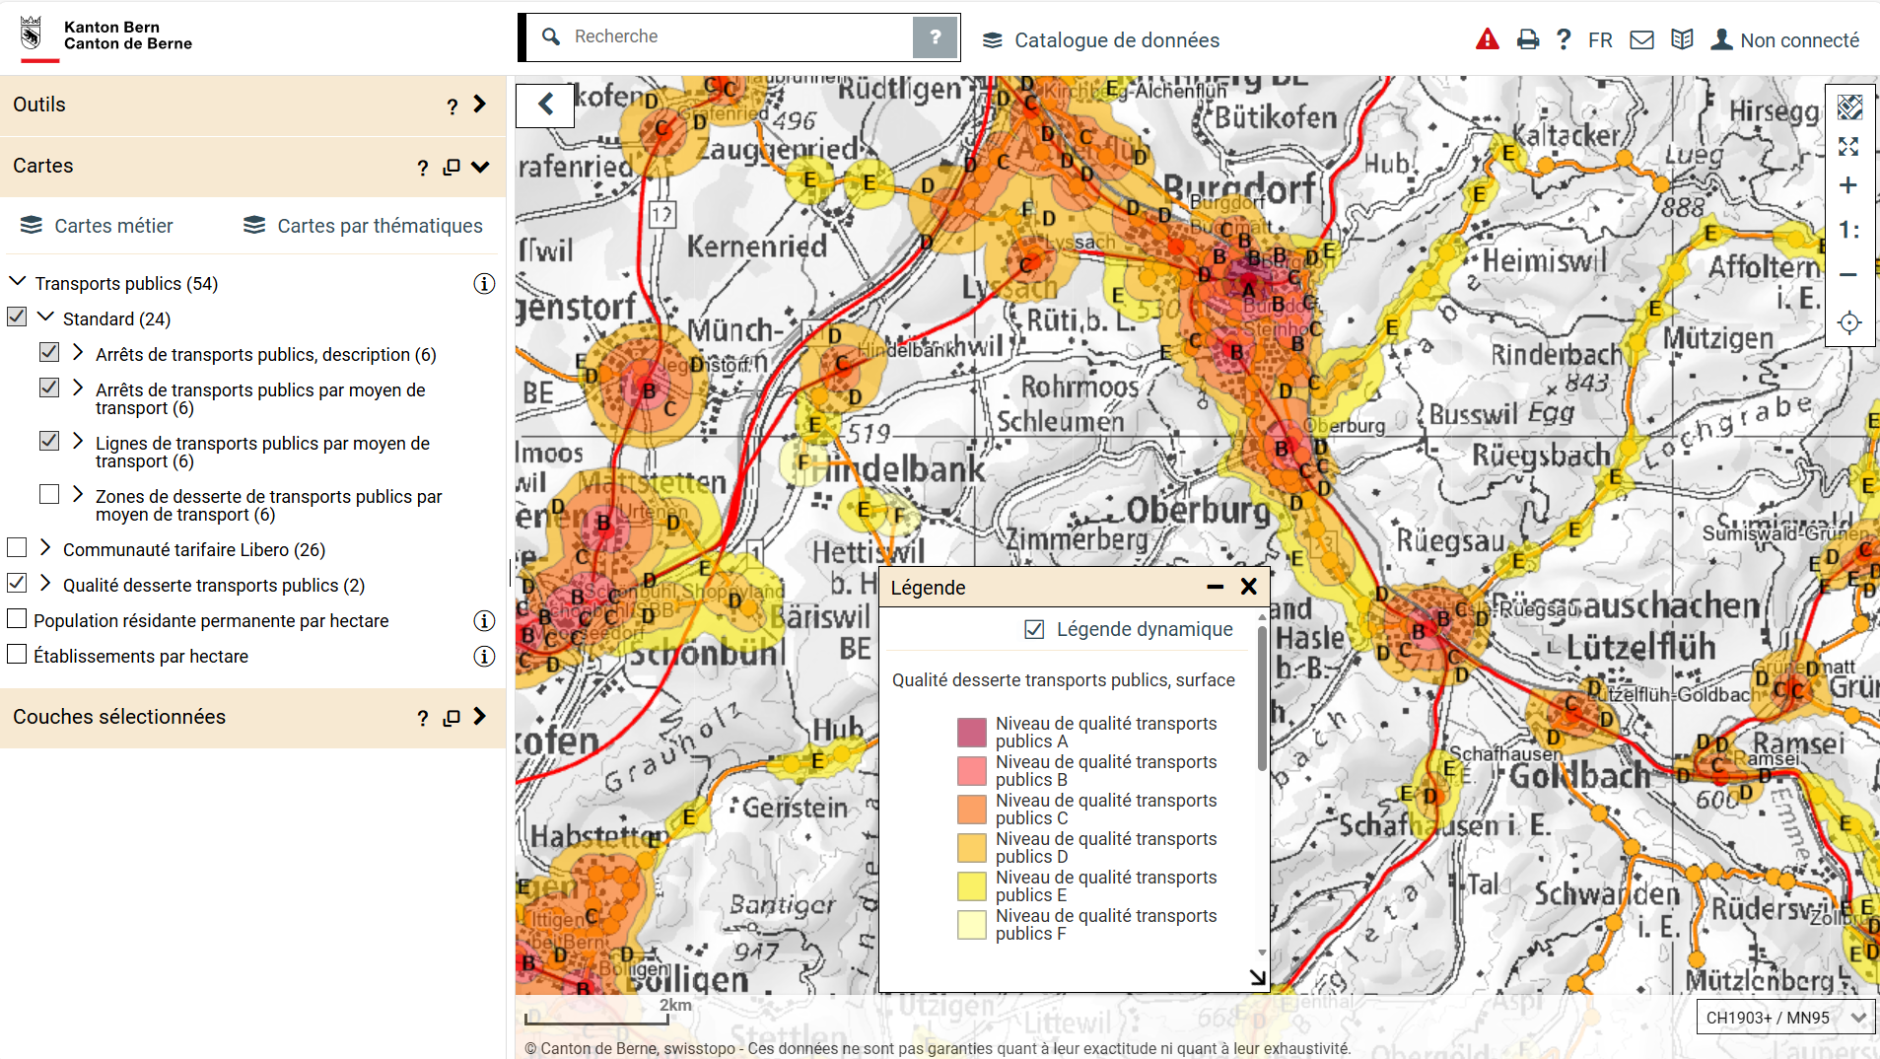This screenshot has width=1880, height=1059.
Task: Click the quality level A color swatch
Action: point(971,733)
